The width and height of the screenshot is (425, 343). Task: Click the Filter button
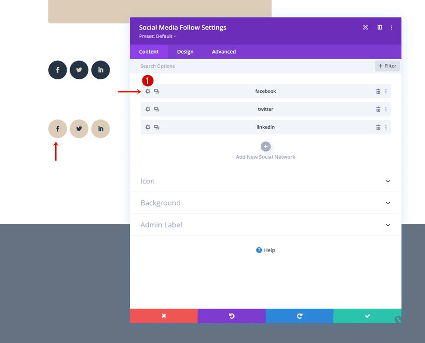point(387,66)
